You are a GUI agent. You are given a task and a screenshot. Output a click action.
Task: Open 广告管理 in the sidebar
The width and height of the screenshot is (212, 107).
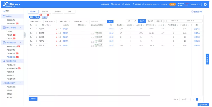(x=10, y=32)
